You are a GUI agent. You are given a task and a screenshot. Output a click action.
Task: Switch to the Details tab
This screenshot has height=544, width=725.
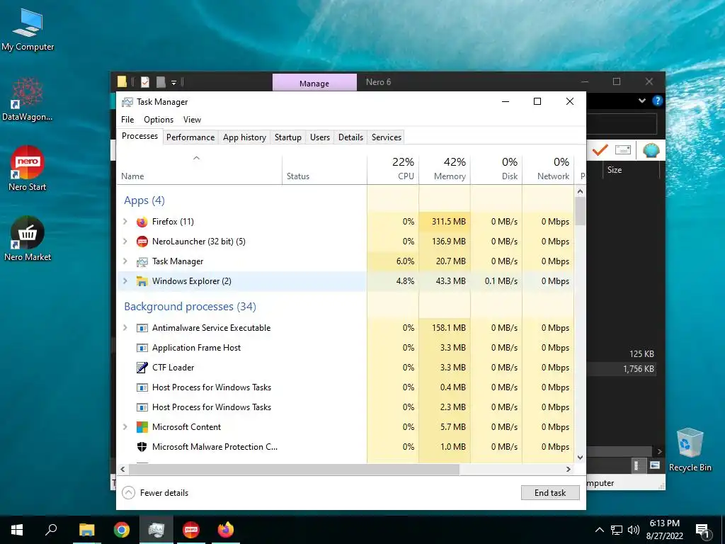350,137
